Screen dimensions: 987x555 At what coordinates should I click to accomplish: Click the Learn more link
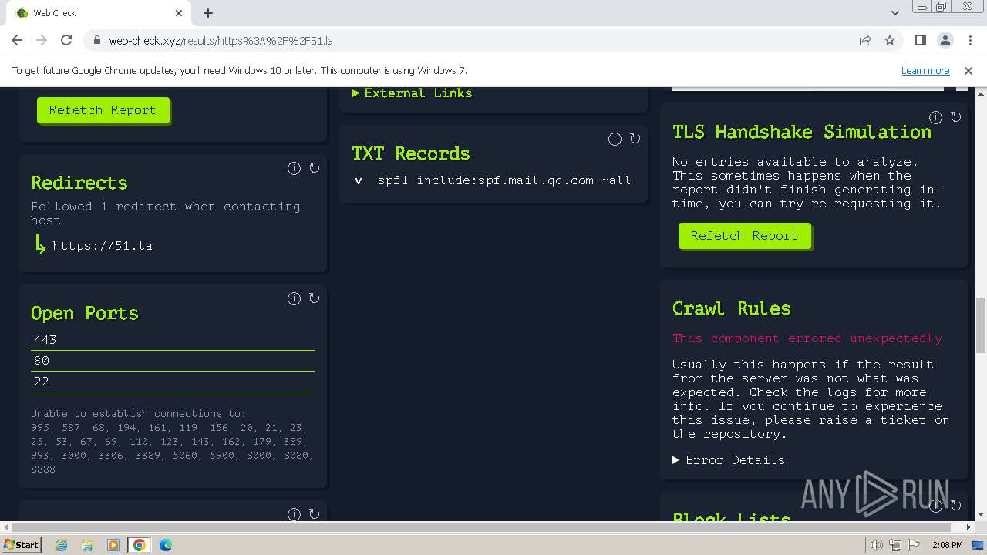925,70
